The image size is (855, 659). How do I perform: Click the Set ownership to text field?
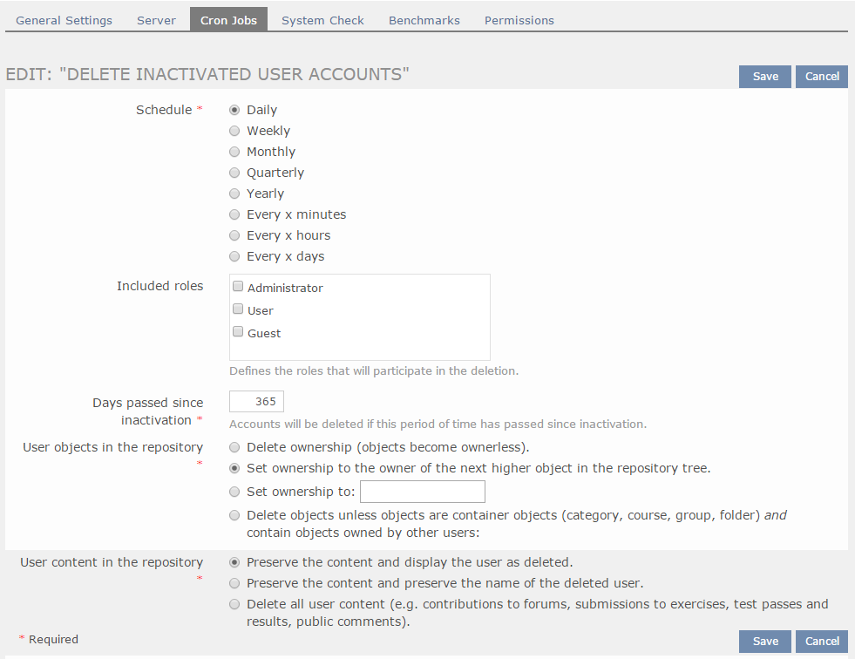click(x=422, y=493)
